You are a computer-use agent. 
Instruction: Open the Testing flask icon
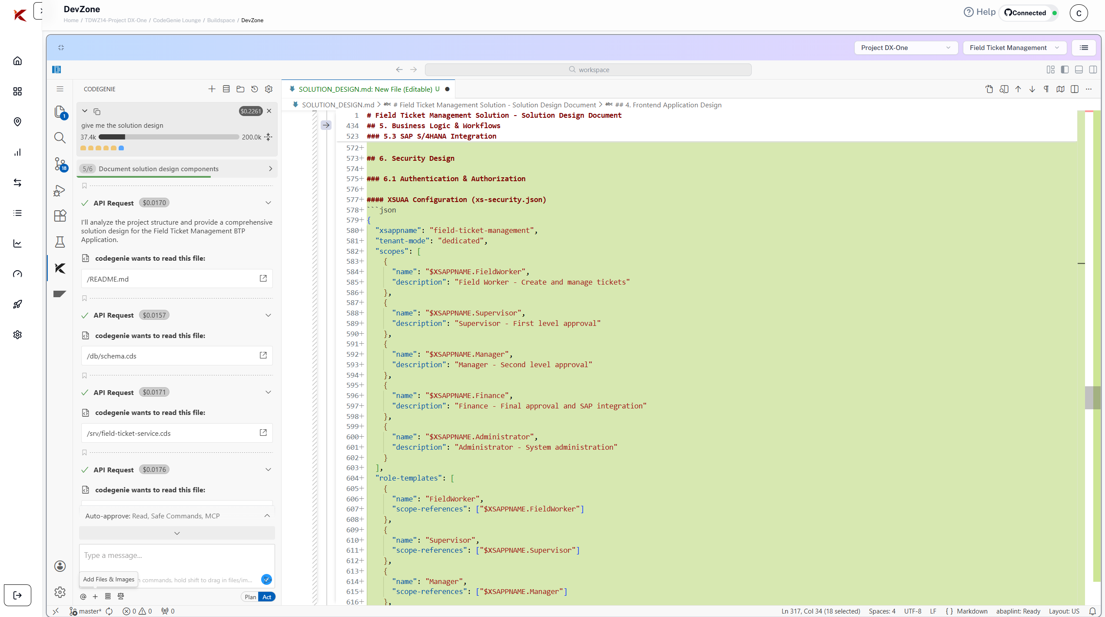(60, 242)
